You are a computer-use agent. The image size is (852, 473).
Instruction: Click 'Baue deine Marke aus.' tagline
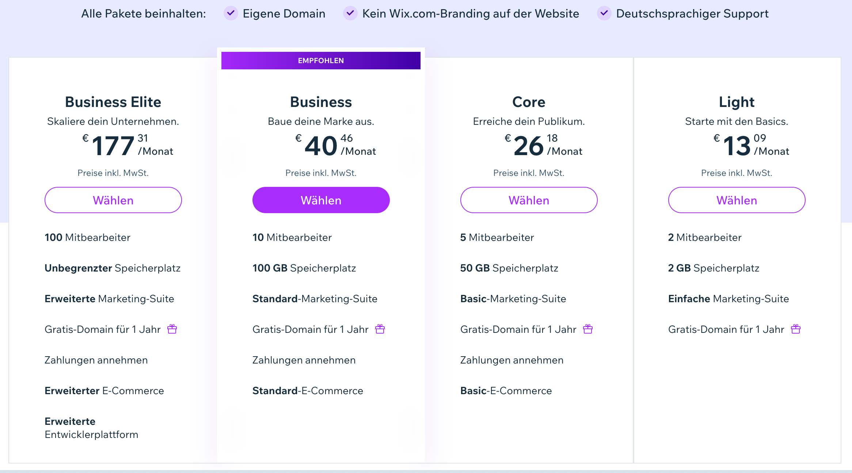[321, 121]
